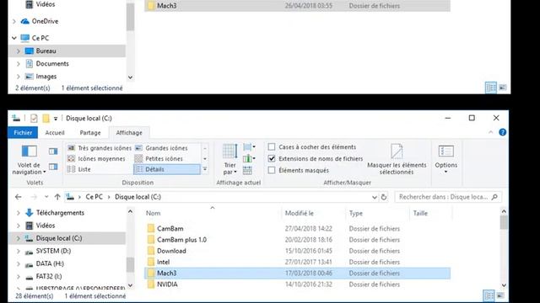Click Masquer les éléments sélectionnés
Viewport: 540px width, 303px height.
397,160
